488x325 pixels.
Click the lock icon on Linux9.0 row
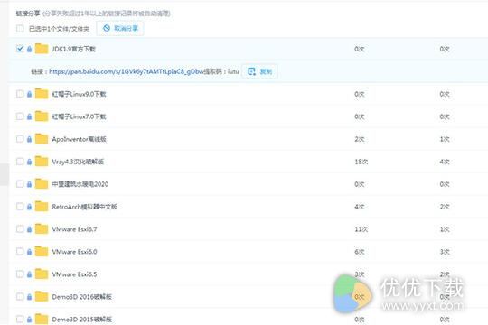click(x=29, y=94)
